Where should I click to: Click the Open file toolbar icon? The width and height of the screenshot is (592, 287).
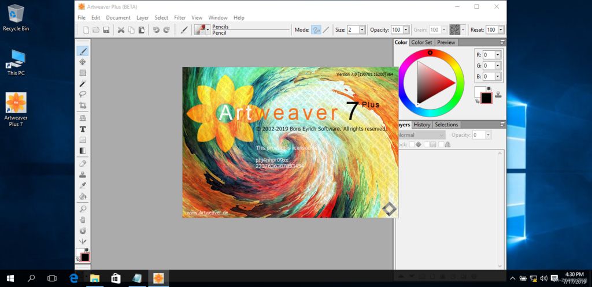click(x=96, y=30)
